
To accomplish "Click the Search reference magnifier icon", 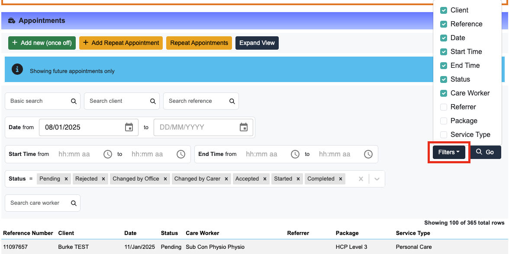I will pos(232,101).
